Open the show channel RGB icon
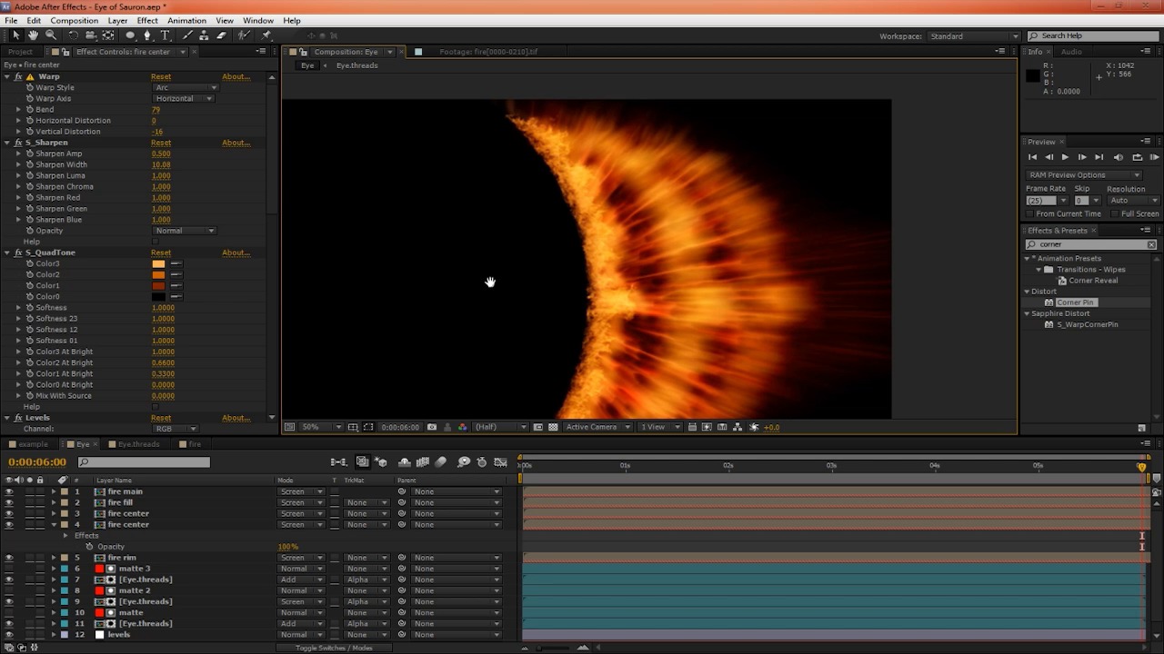 coord(462,427)
